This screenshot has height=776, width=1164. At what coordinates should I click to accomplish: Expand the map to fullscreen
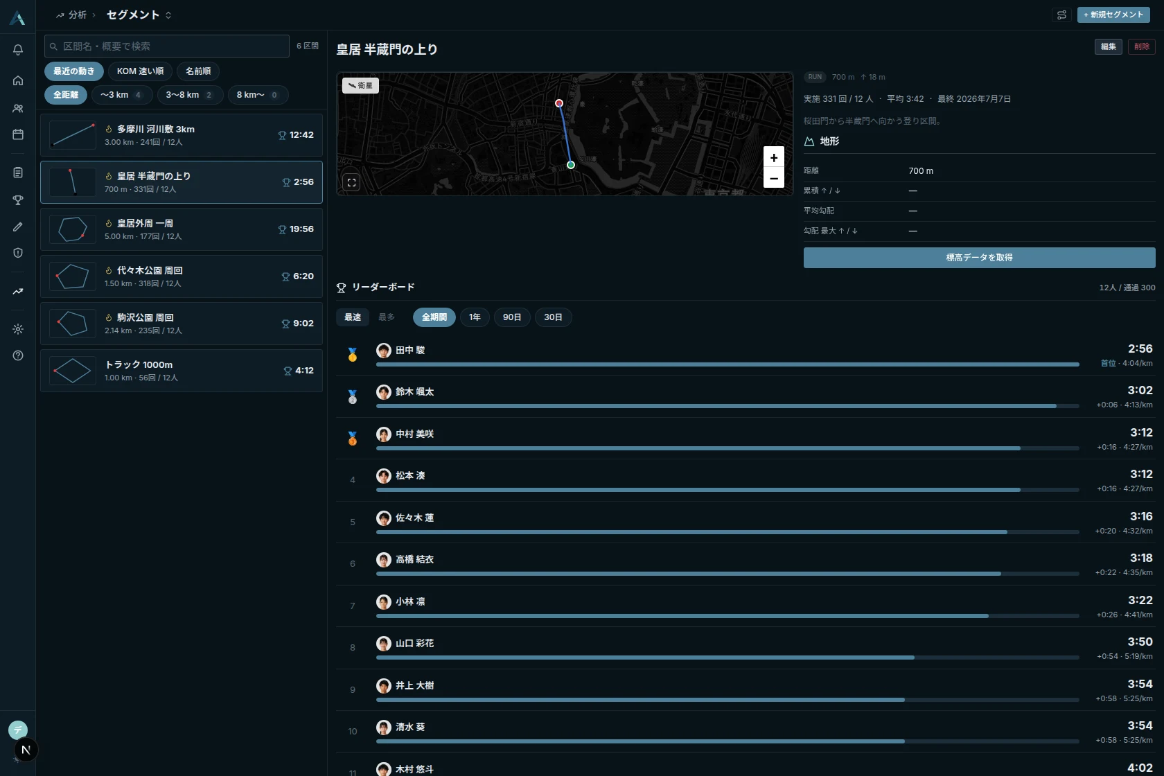pos(351,183)
